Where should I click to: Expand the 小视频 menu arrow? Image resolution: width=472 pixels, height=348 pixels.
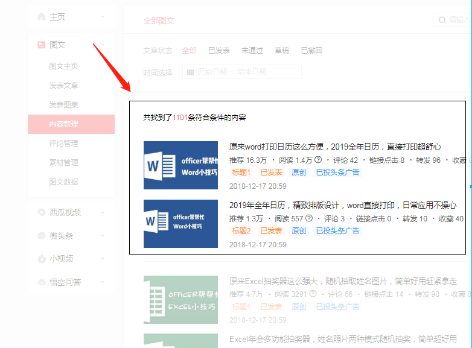[103, 259]
